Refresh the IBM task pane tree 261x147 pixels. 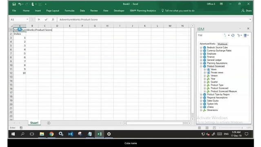tap(233, 36)
